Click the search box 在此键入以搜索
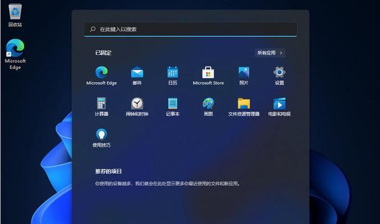Screen dimensions: 380x224 pyautogui.click(x=190, y=29)
